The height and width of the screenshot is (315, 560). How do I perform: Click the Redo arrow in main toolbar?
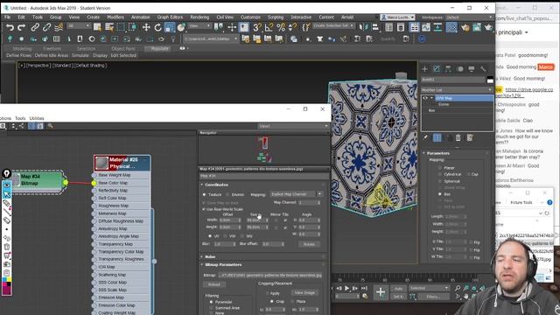pos(21,27)
